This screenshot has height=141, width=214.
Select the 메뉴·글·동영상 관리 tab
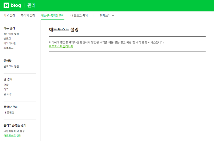click(x=52, y=16)
